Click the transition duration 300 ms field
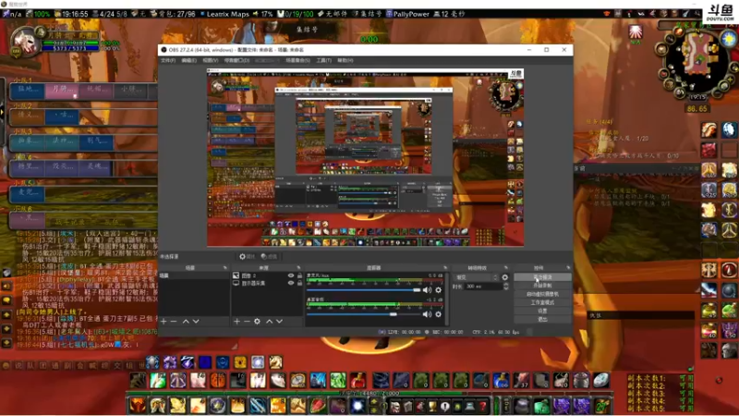The height and width of the screenshot is (416, 739). 482,287
